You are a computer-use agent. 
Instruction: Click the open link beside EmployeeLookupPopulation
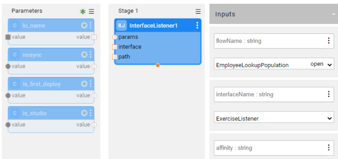(317, 64)
